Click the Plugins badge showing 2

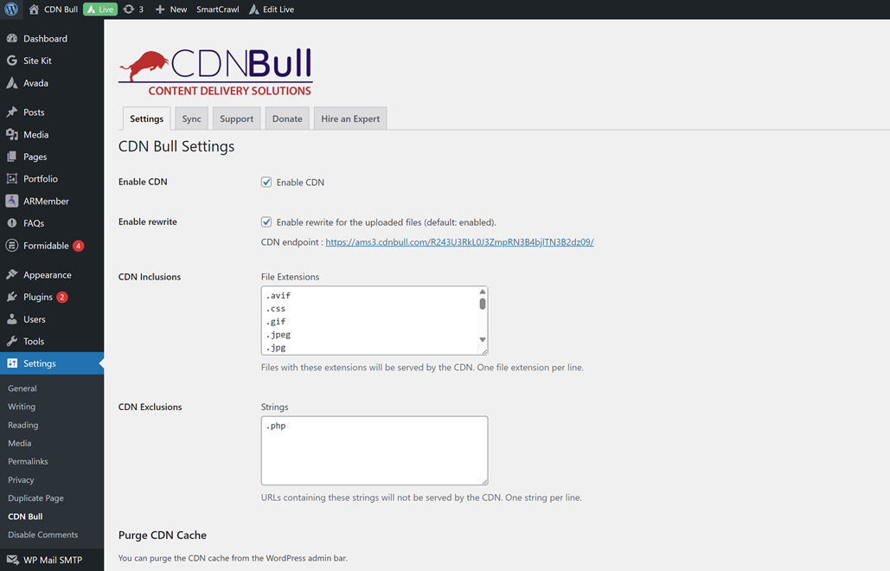[x=62, y=297]
